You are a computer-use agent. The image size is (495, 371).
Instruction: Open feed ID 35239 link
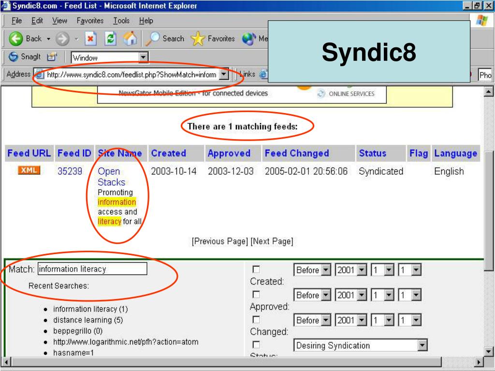(70, 171)
